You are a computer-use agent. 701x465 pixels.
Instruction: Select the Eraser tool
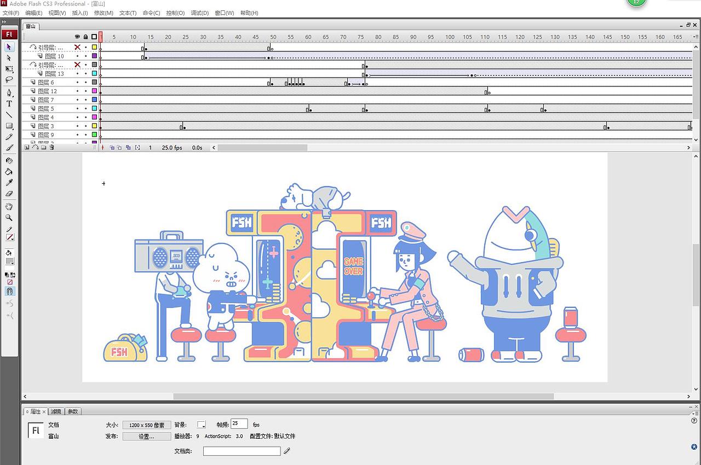[9, 193]
